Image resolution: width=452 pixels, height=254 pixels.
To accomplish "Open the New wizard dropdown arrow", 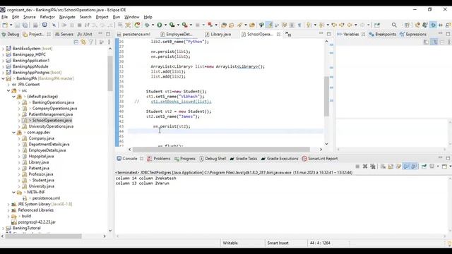I will (11, 25).
